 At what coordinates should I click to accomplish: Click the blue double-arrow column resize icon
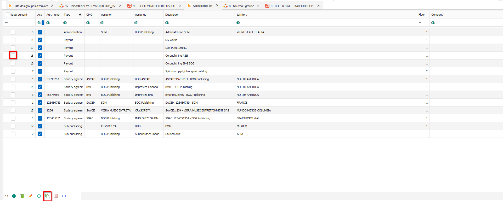click(64, 196)
